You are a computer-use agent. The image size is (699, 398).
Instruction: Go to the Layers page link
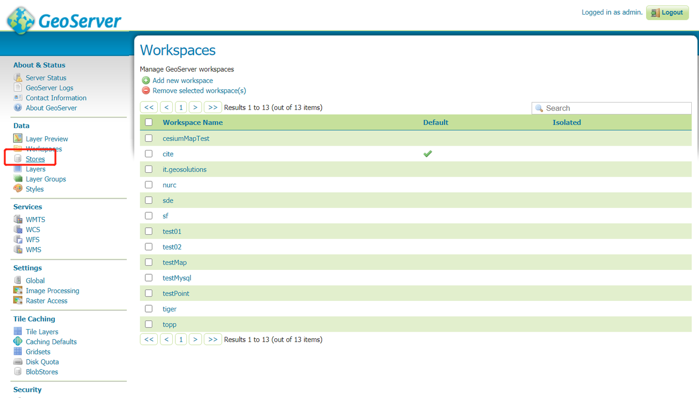35,169
